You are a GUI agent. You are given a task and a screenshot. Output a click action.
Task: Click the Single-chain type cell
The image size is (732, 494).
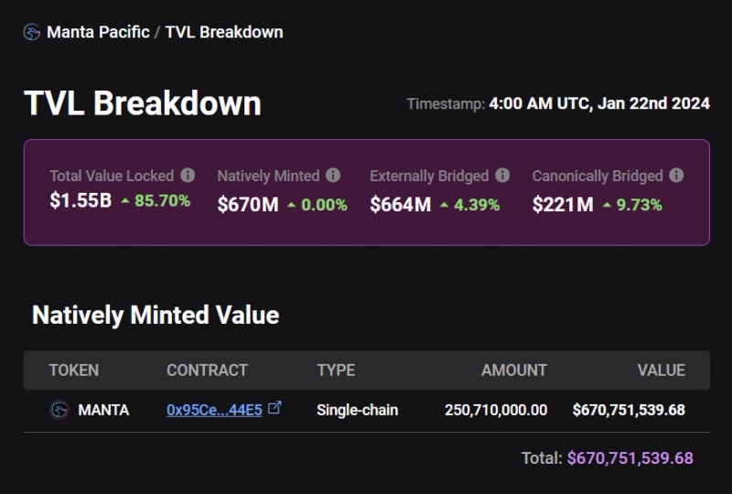357,410
